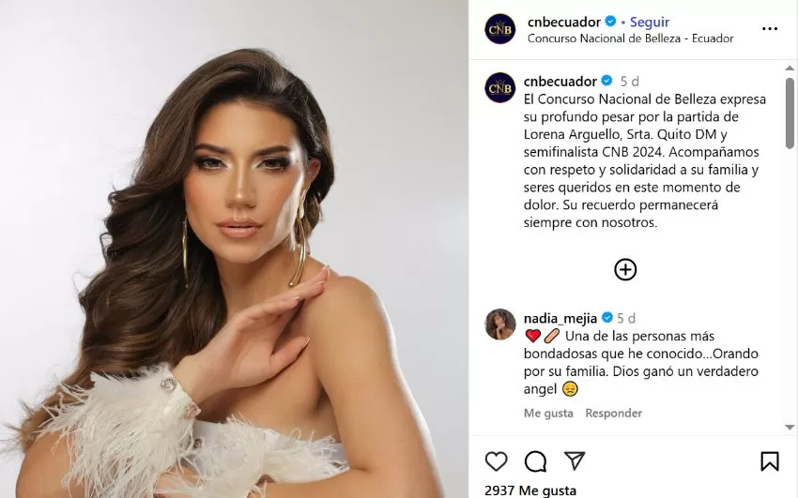This screenshot has width=798, height=498.
Task: Click the scrollbar down arrow in comments
Action: 790,428
